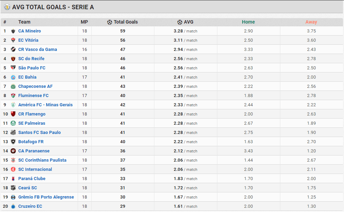Click the CR Flamengo crest icon
This screenshot has height=218, width=344.
pos(13,114)
